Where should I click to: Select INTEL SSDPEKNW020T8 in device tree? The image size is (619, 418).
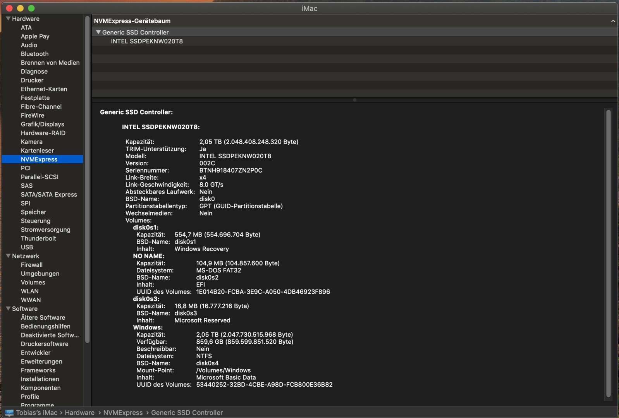pos(147,41)
